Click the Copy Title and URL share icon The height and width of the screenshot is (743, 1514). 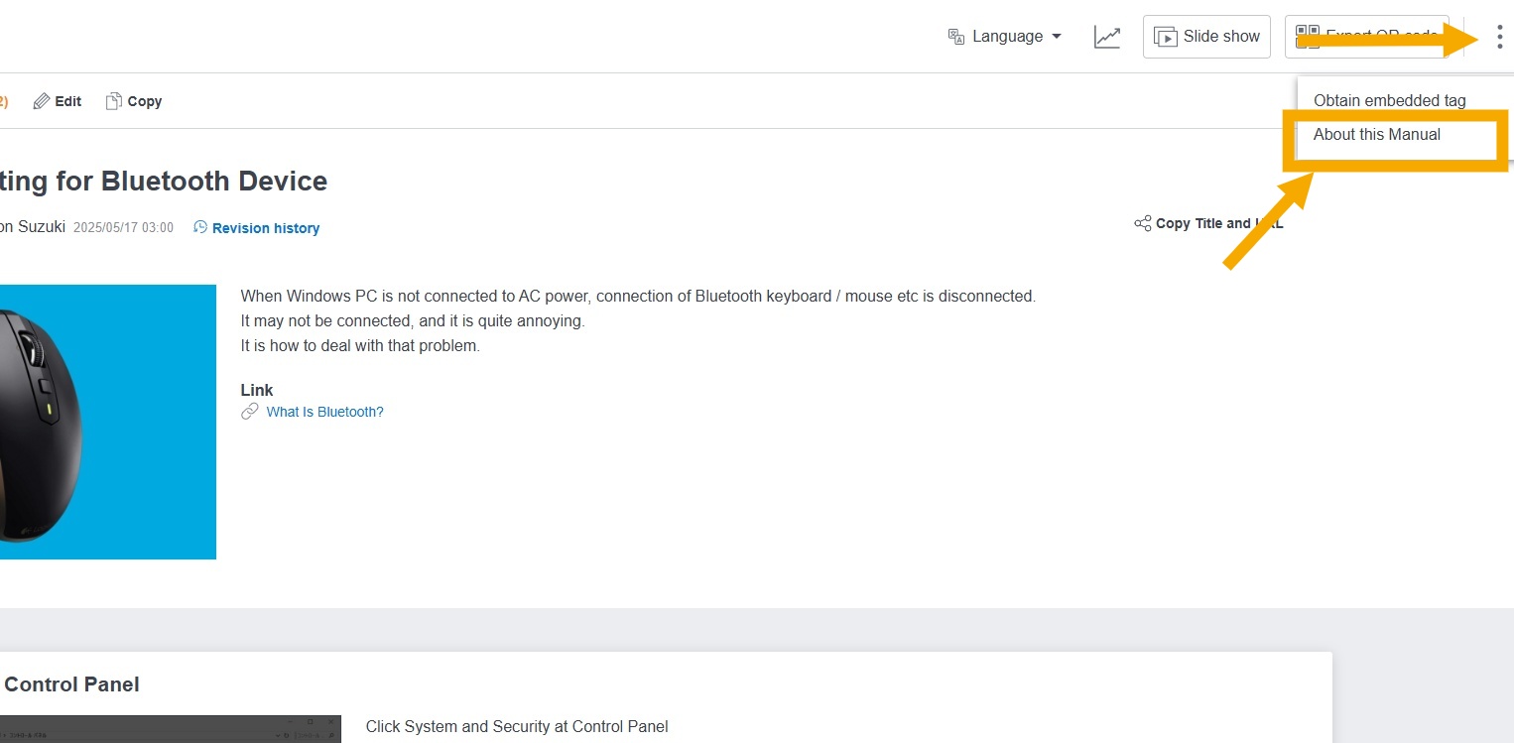(1143, 223)
